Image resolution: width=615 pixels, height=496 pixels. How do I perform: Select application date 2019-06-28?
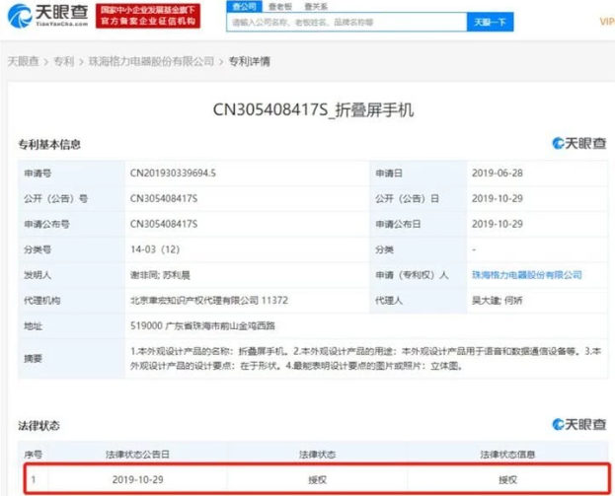click(498, 174)
